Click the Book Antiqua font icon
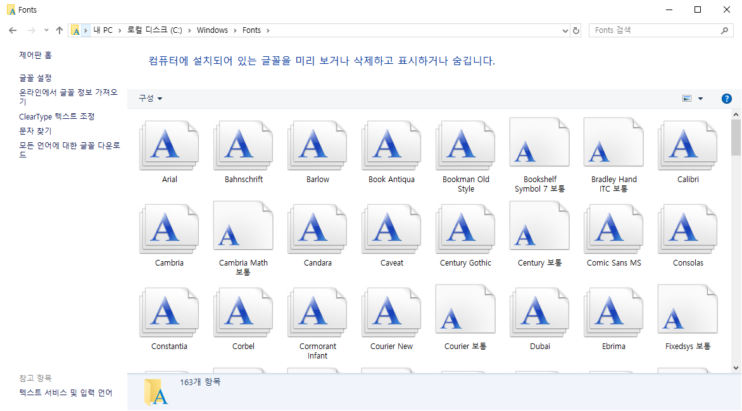742x411 pixels. [391, 146]
